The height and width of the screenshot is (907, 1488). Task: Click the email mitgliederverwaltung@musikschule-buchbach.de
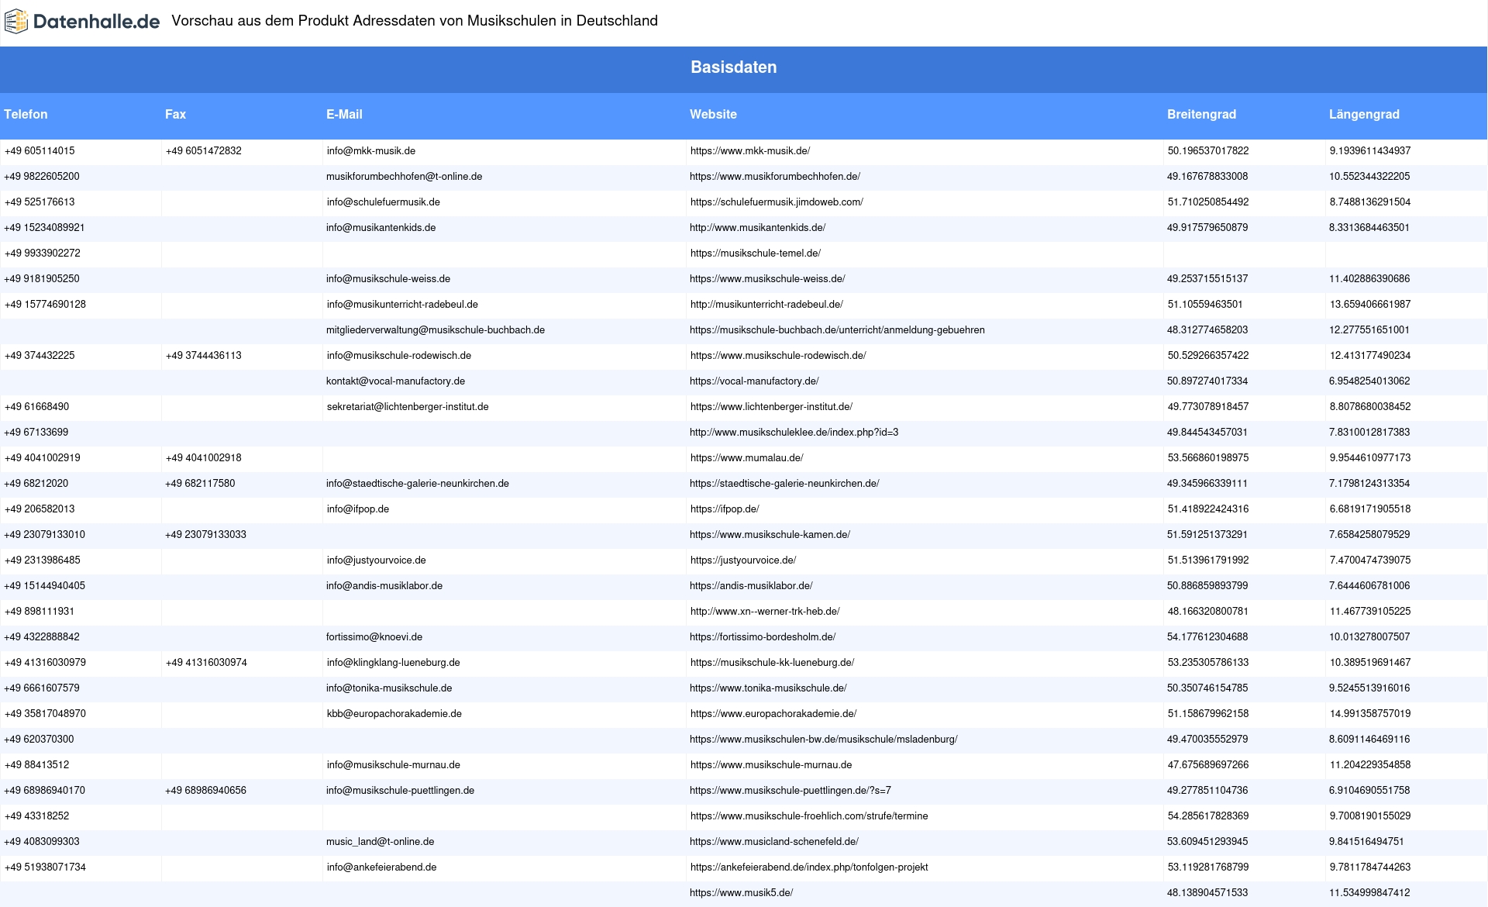point(436,330)
